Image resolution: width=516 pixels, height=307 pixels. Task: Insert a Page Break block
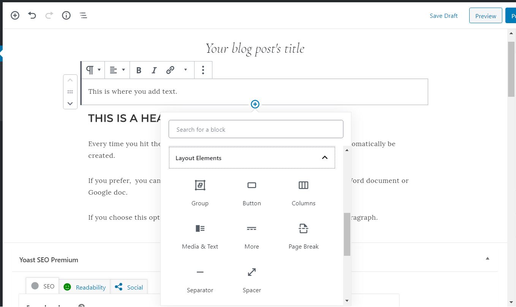[x=303, y=236]
